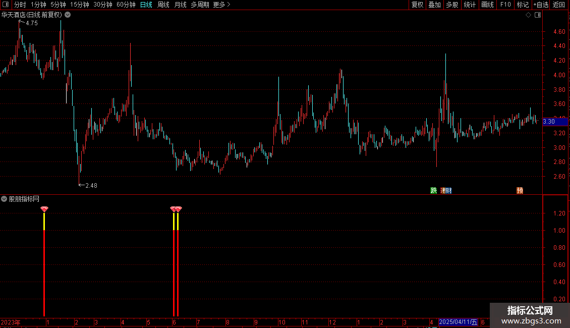This screenshot has width=570, height=328.
Task: Expand dropdown next to 华天酒店 title
Action: tap(68, 15)
